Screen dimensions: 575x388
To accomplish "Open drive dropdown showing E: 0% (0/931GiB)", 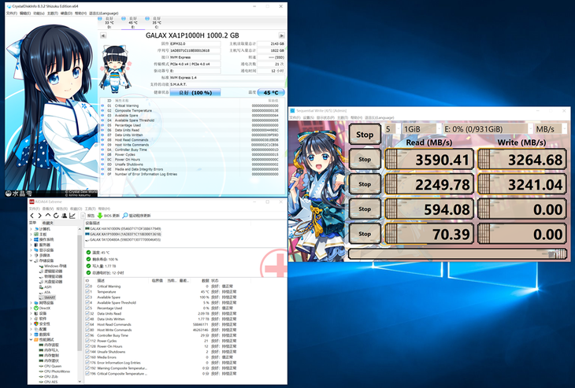I will tap(488, 129).
